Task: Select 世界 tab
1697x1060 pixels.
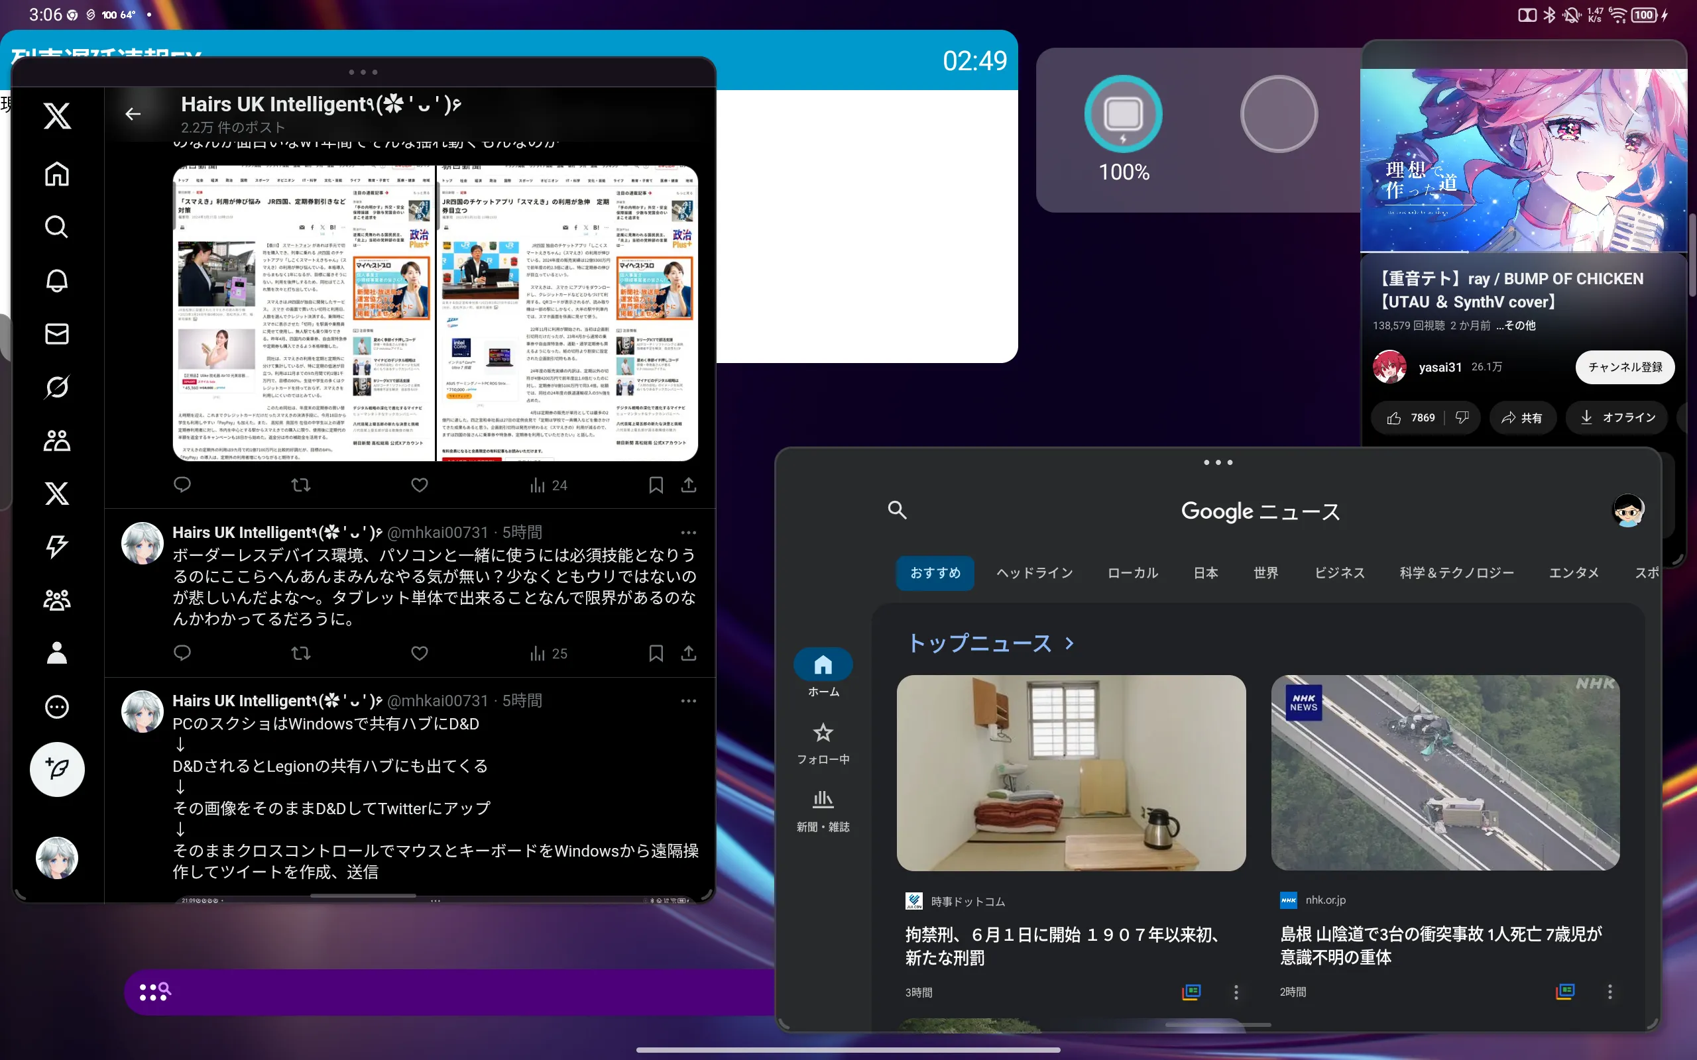Action: [x=1265, y=574]
